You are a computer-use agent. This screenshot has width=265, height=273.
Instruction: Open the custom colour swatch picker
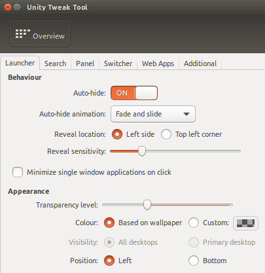245,223
